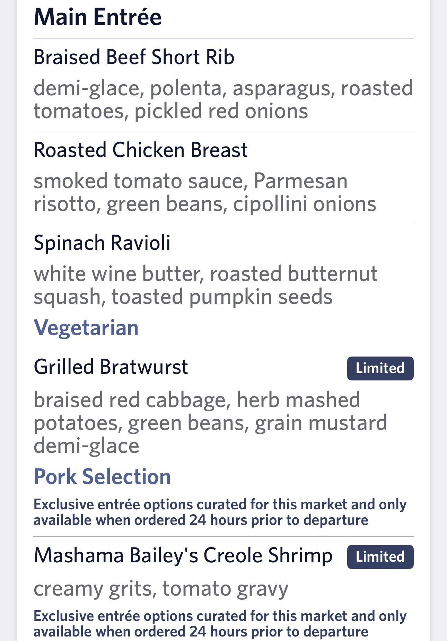
Task: Click the Limited badge beside Grilled Bratwurst
Action: point(380,368)
